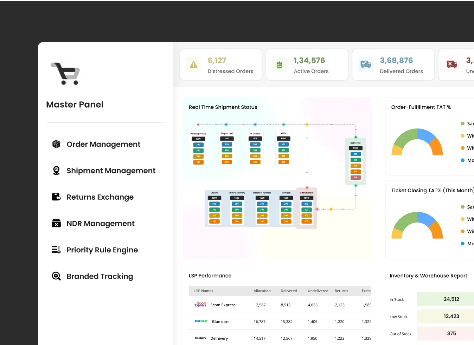Click Ecom Express allocation value 12,567
Viewport: 474px width, 345px height.
coord(260,305)
